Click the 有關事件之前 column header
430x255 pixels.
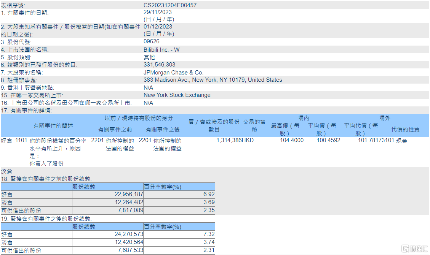pos(115,130)
